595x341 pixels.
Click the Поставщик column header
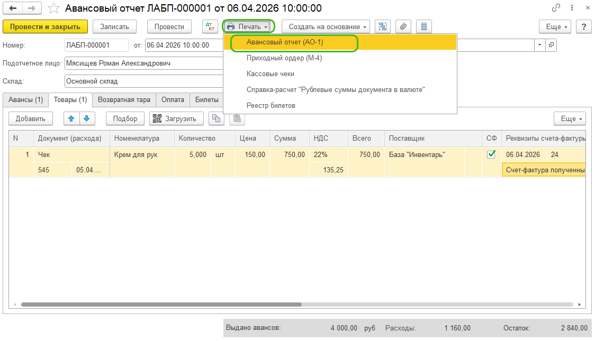click(433, 139)
